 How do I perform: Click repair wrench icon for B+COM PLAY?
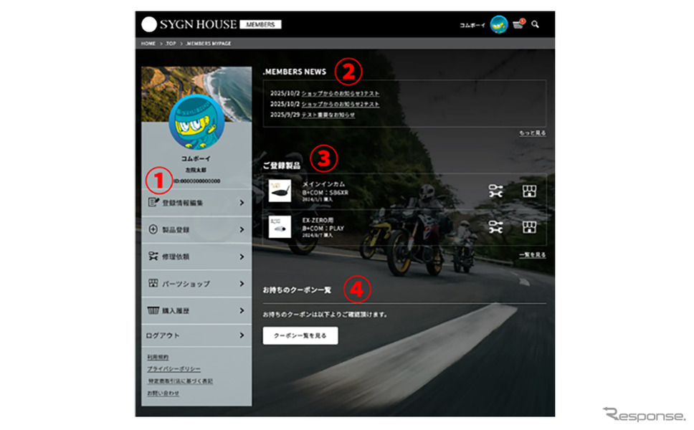click(x=495, y=226)
